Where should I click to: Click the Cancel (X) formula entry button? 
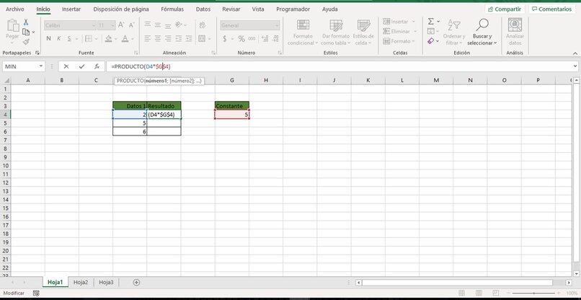point(66,66)
